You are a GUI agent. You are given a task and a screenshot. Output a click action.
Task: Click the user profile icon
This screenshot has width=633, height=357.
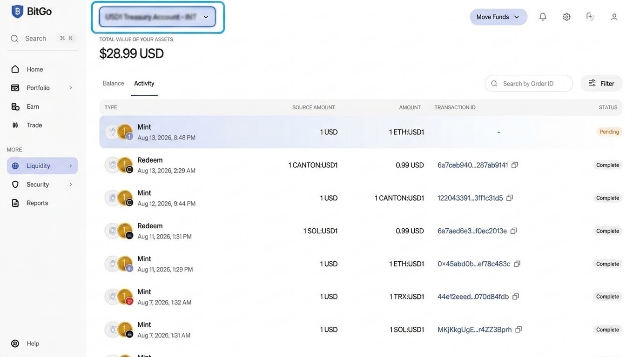click(614, 17)
